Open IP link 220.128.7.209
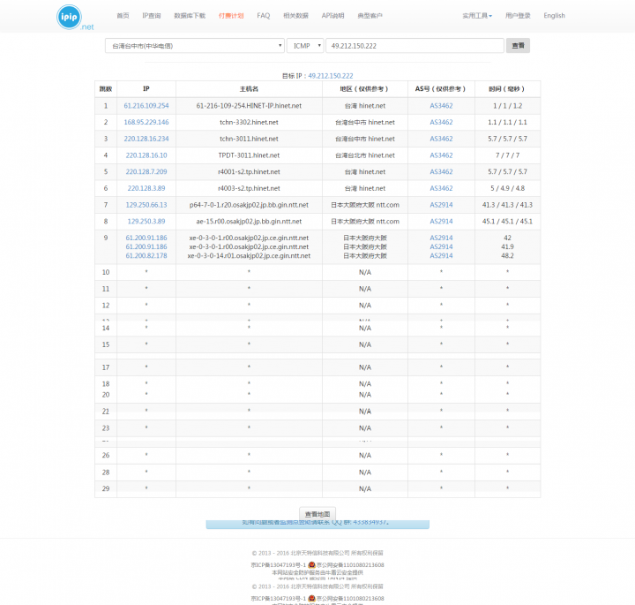This screenshot has width=635, height=605. pyautogui.click(x=146, y=171)
